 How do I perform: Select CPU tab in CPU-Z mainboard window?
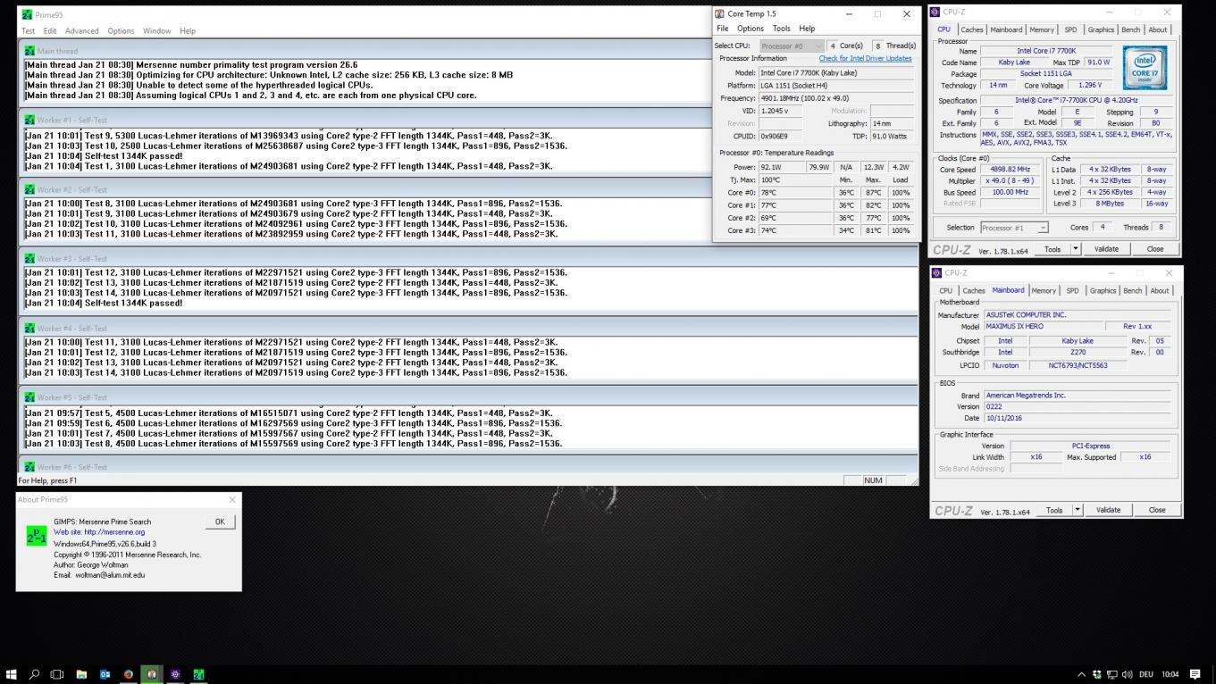pos(945,290)
